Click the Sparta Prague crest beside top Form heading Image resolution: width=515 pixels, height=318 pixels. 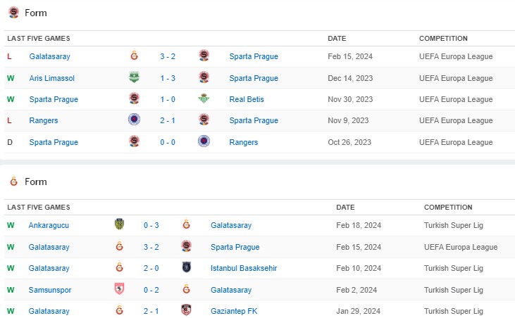[x=13, y=12]
